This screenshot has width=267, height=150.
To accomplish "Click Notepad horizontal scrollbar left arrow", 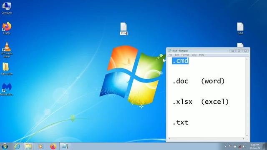I will coord(169,139).
